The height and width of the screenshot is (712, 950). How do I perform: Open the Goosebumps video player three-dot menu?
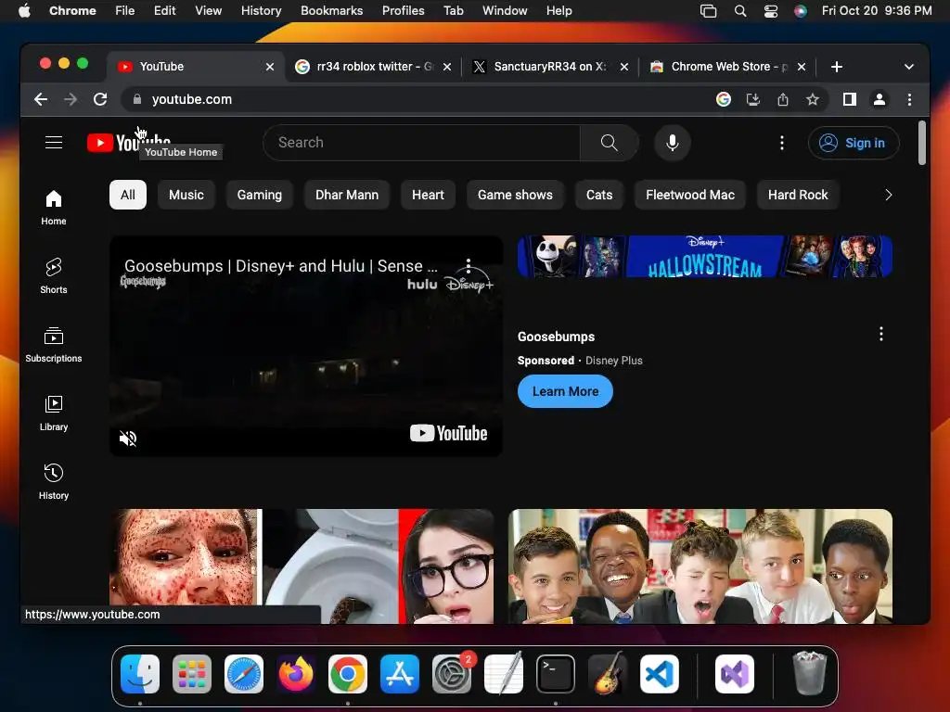pos(468,266)
